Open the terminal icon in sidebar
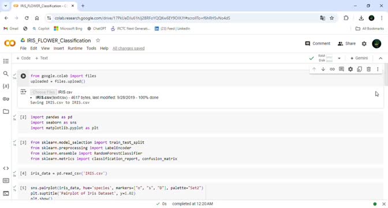388x208 pixels. point(6,194)
